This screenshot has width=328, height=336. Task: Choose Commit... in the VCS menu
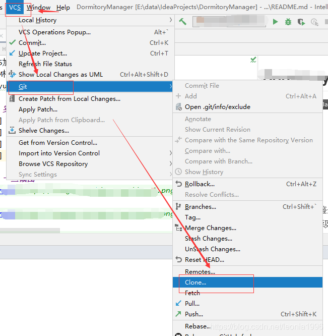point(91,43)
